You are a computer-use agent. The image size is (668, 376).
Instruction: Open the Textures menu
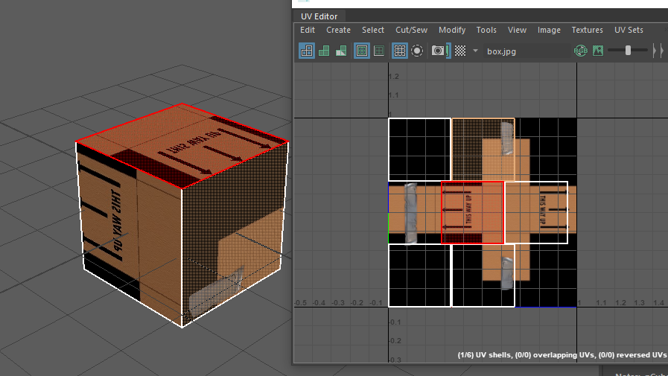587,30
